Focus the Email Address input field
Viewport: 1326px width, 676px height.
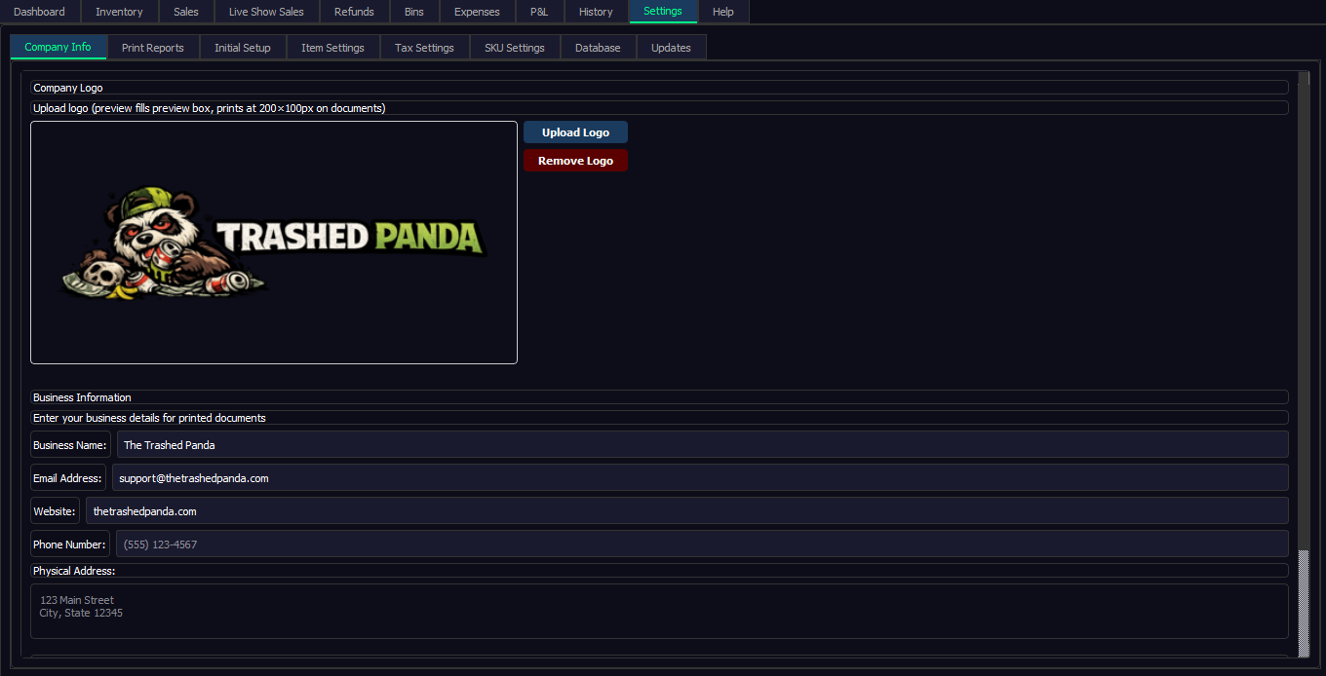700,478
